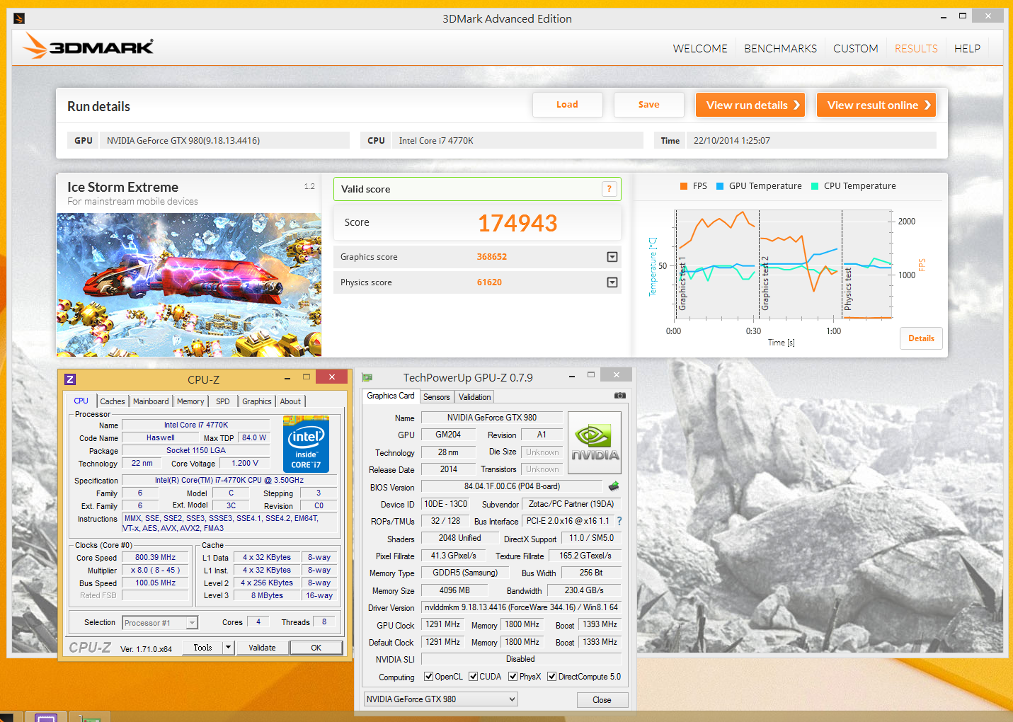
Task: Click the NVIDIA SLI Disabled field
Action: 520,659
